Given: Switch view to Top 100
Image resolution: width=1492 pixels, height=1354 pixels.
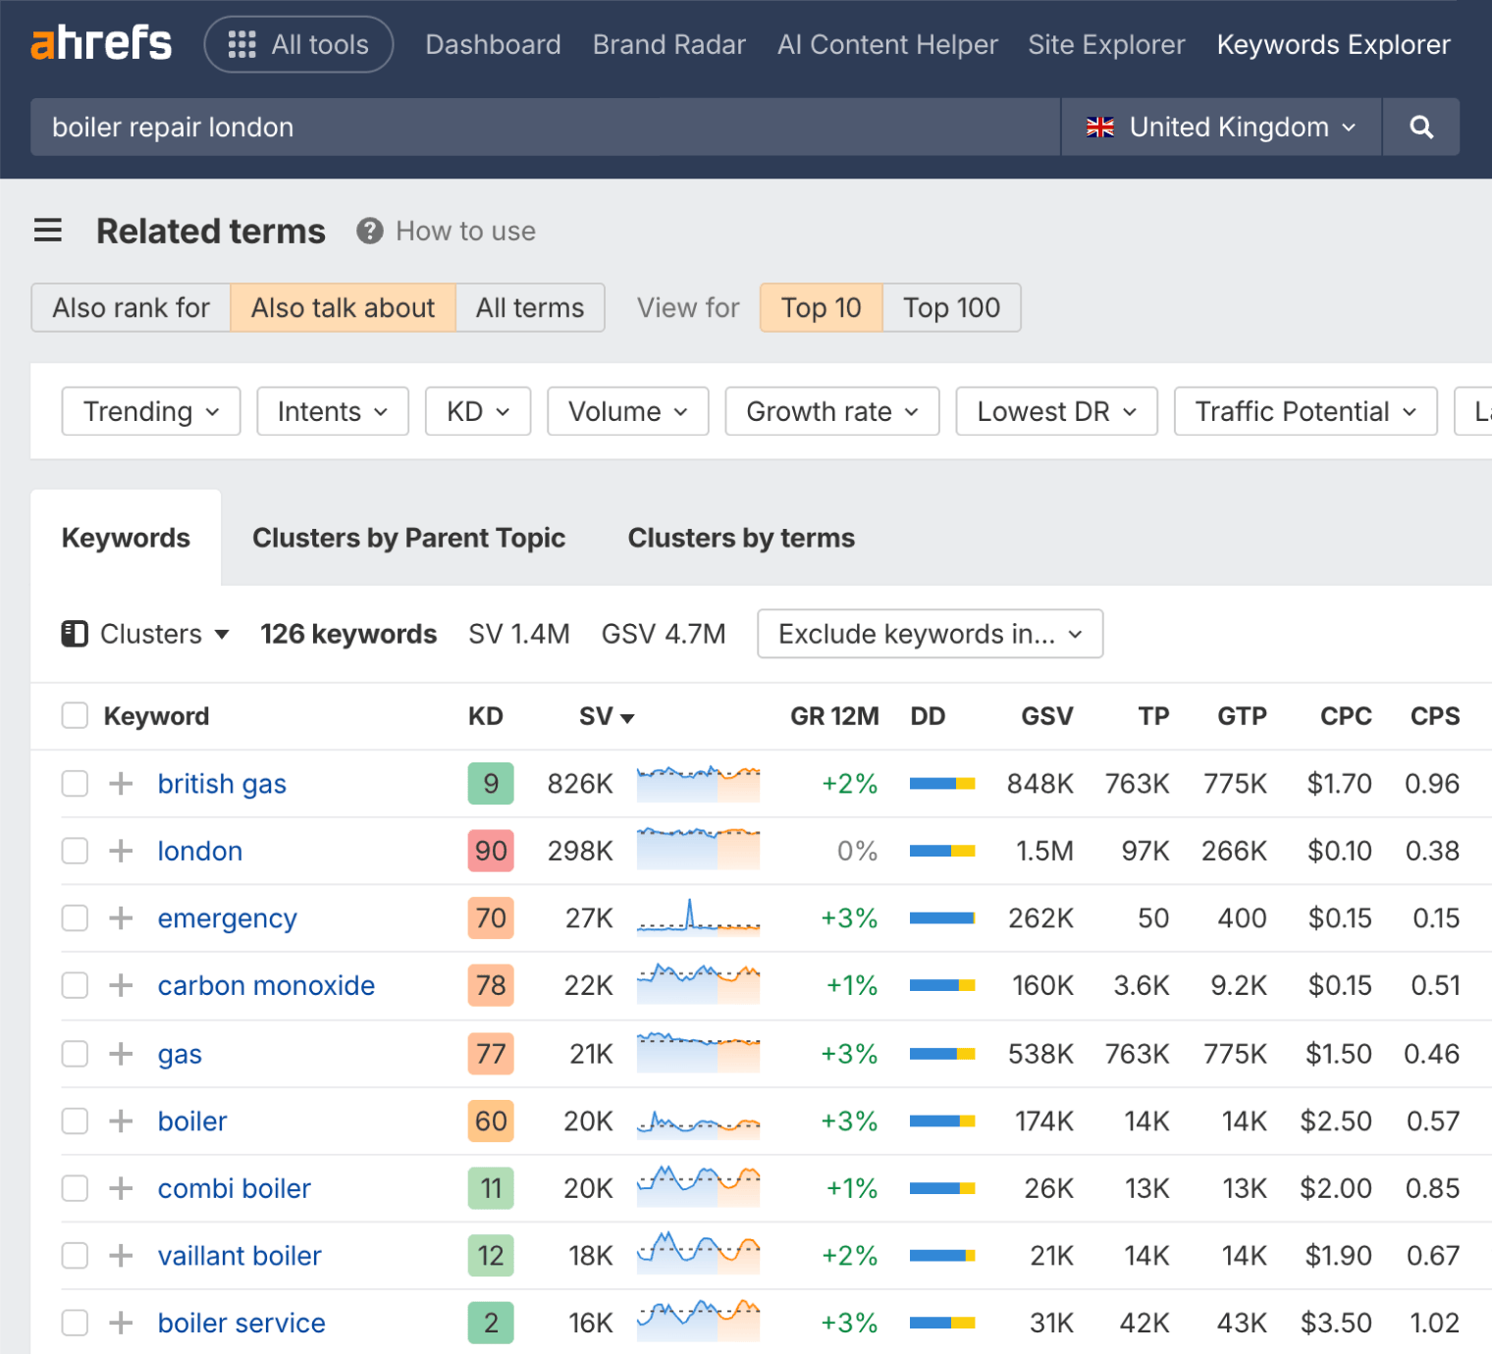Looking at the screenshot, I should (x=950, y=307).
